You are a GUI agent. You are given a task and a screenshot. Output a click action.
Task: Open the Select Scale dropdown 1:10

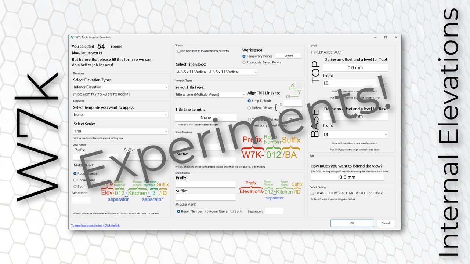(x=120, y=131)
